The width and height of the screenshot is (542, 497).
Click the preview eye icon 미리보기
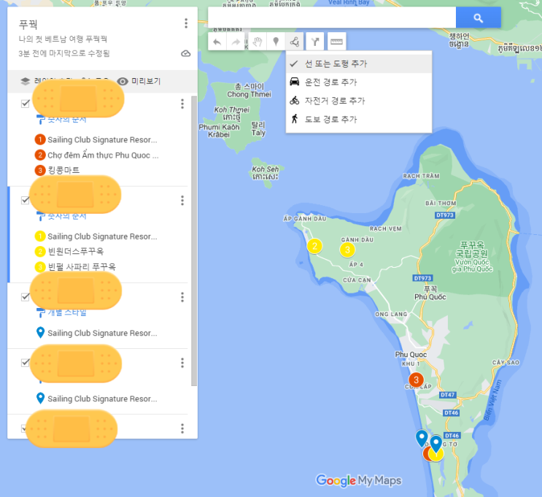coord(123,81)
